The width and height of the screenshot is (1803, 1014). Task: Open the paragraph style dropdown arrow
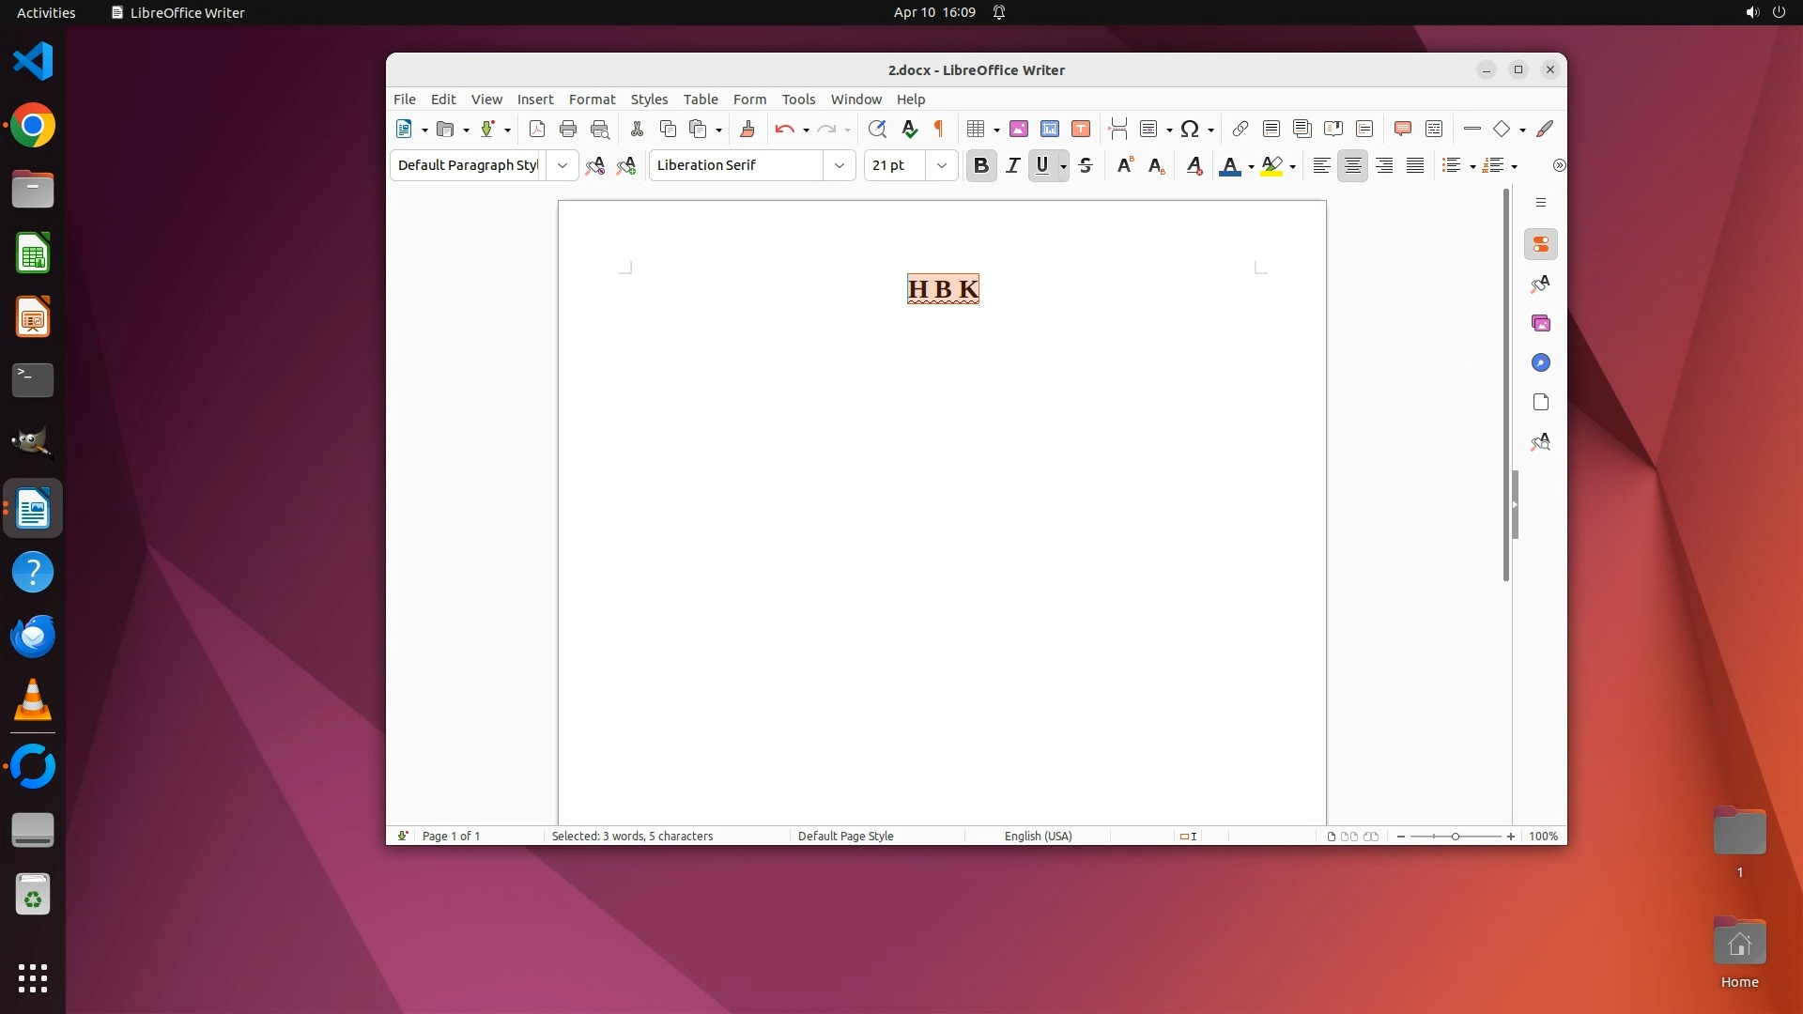562,166
